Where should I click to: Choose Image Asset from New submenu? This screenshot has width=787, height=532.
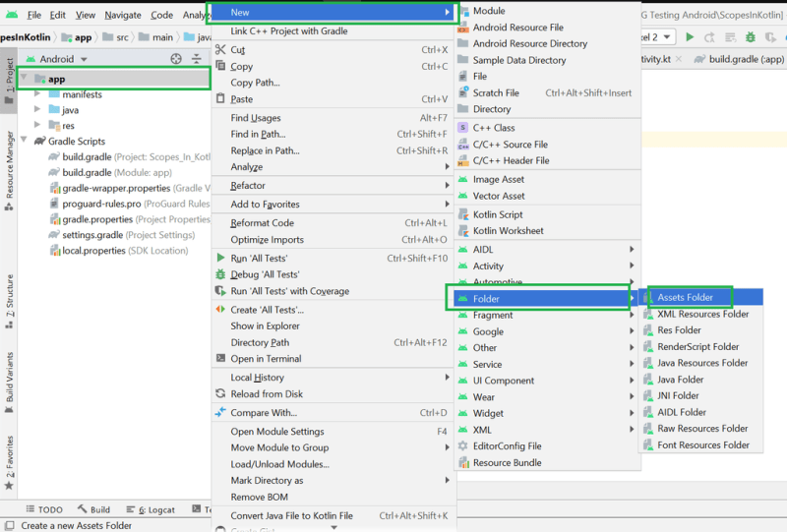click(548, 179)
